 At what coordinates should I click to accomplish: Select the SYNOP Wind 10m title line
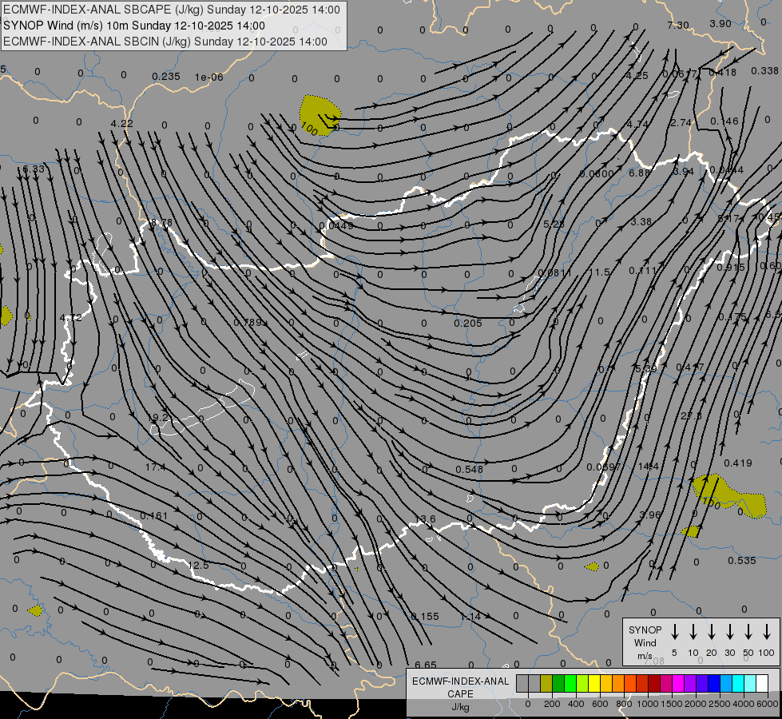pyautogui.click(x=133, y=26)
